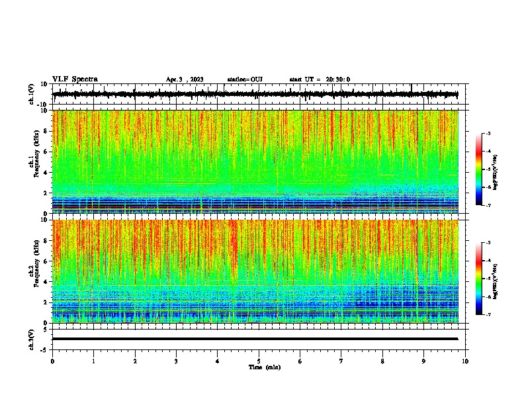Click the ch.1 'Frequency (kHz)' axis label

(x=36, y=154)
